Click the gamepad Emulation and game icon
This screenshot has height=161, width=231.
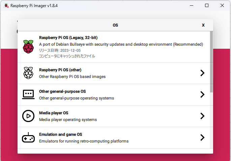pyautogui.click(x=28, y=137)
